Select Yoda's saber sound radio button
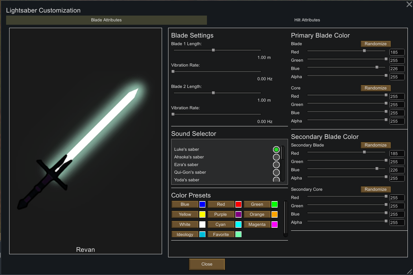413x275 pixels. tap(276, 179)
